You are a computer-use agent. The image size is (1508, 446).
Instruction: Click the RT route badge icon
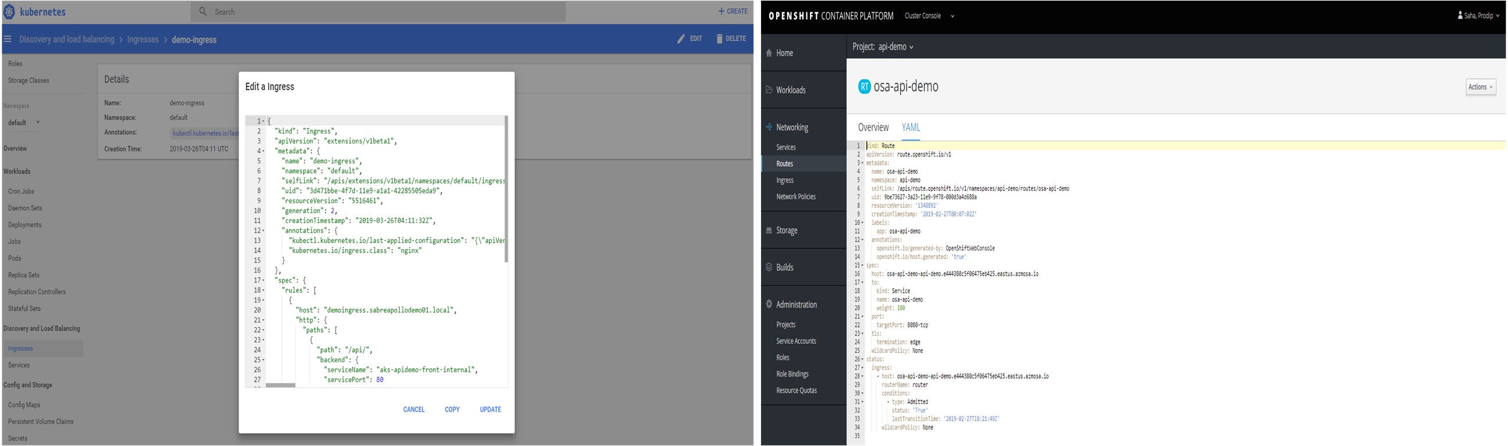pos(864,87)
